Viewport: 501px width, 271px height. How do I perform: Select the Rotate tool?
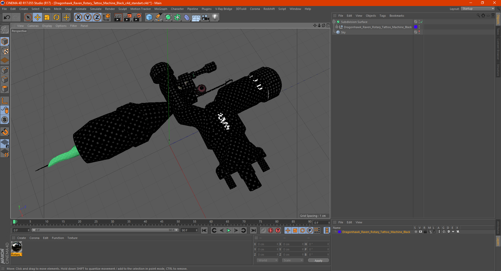click(56, 17)
